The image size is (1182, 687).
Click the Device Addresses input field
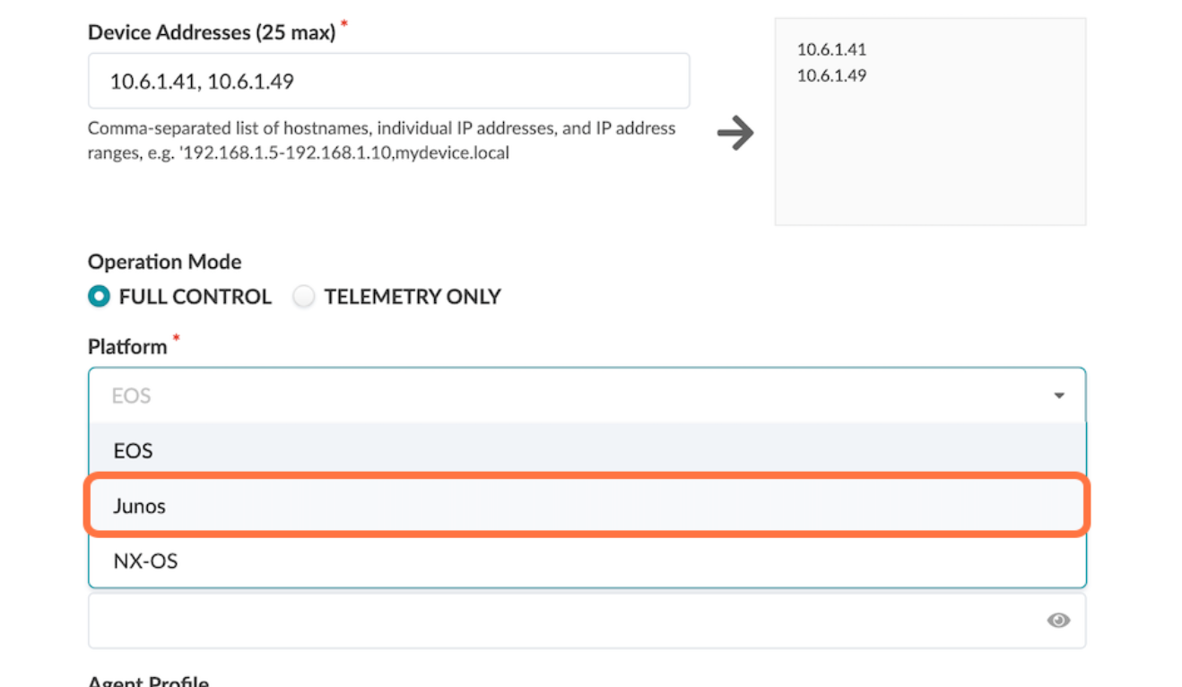(x=388, y=82)
